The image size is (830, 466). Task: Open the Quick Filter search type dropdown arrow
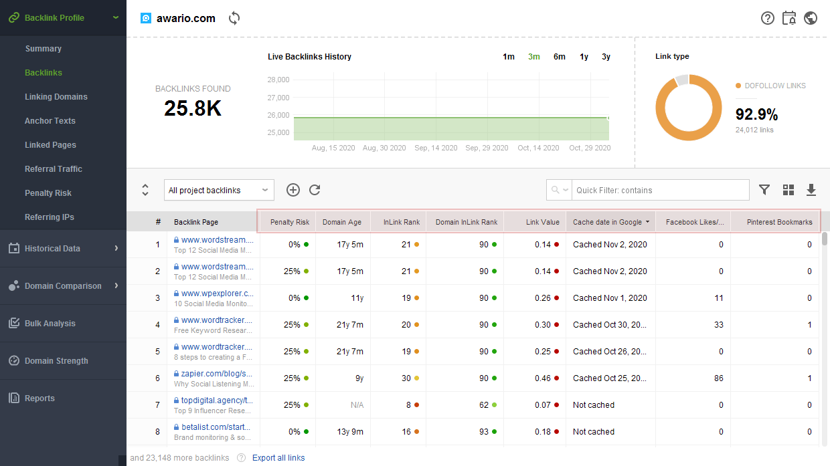566,191
